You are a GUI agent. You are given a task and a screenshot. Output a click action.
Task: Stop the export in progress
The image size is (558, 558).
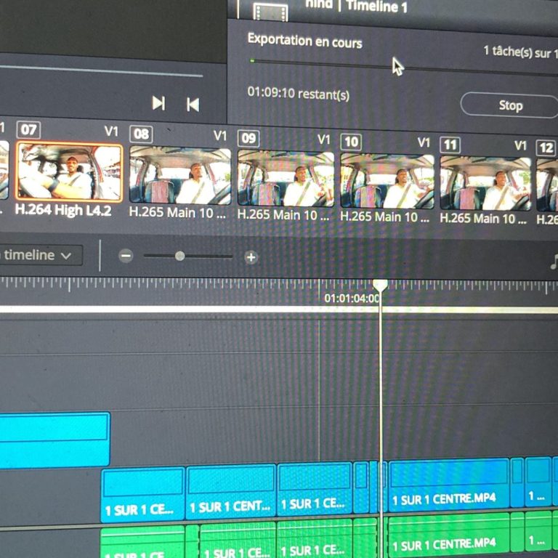pyautogui.click(x=509, y=105)
